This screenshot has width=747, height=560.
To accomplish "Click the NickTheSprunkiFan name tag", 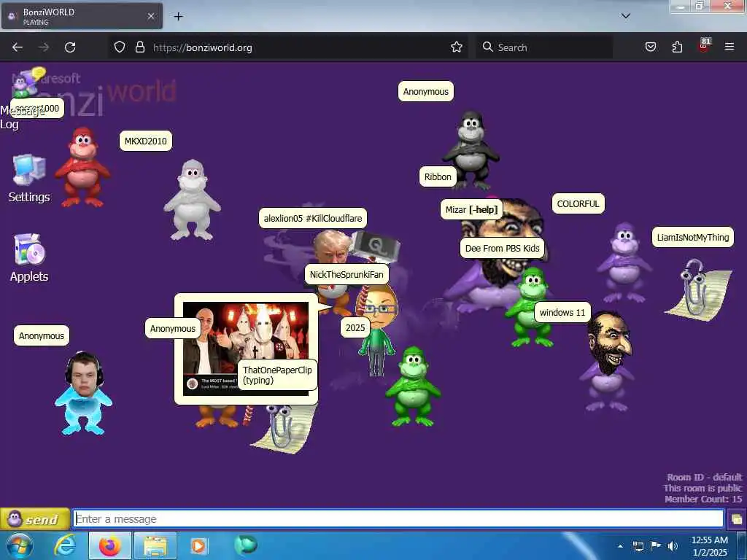I will (x=347, y=274).
